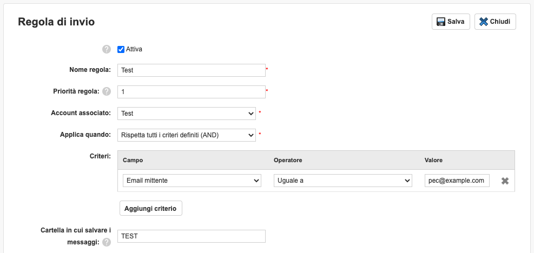Uncheck the Attiva checkbox

[121, 49]
